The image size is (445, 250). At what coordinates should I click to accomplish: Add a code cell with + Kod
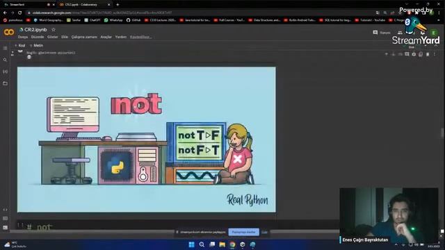(20, 45)
